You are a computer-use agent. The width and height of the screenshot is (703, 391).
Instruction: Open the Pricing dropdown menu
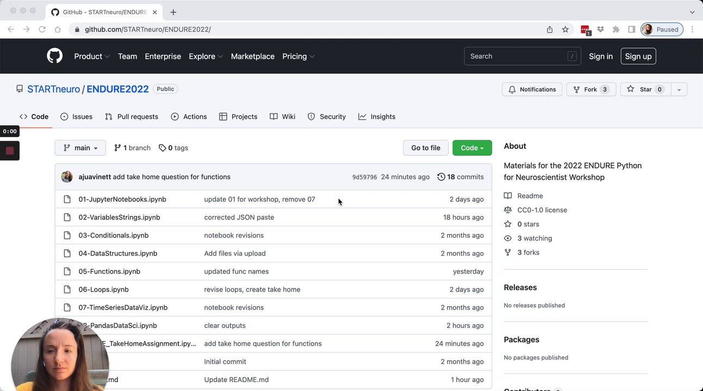[x=298, y=56]
